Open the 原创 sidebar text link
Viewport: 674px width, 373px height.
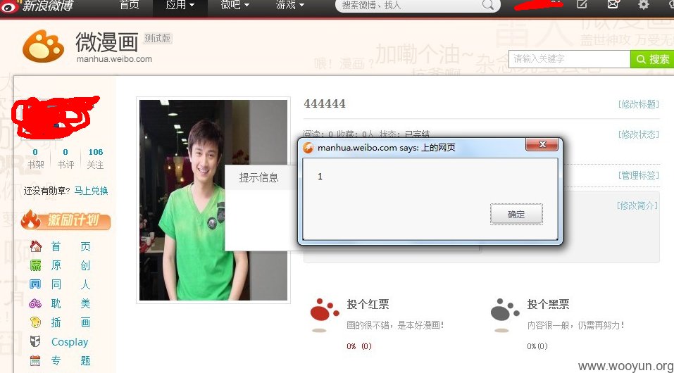(x=71, y=265)
